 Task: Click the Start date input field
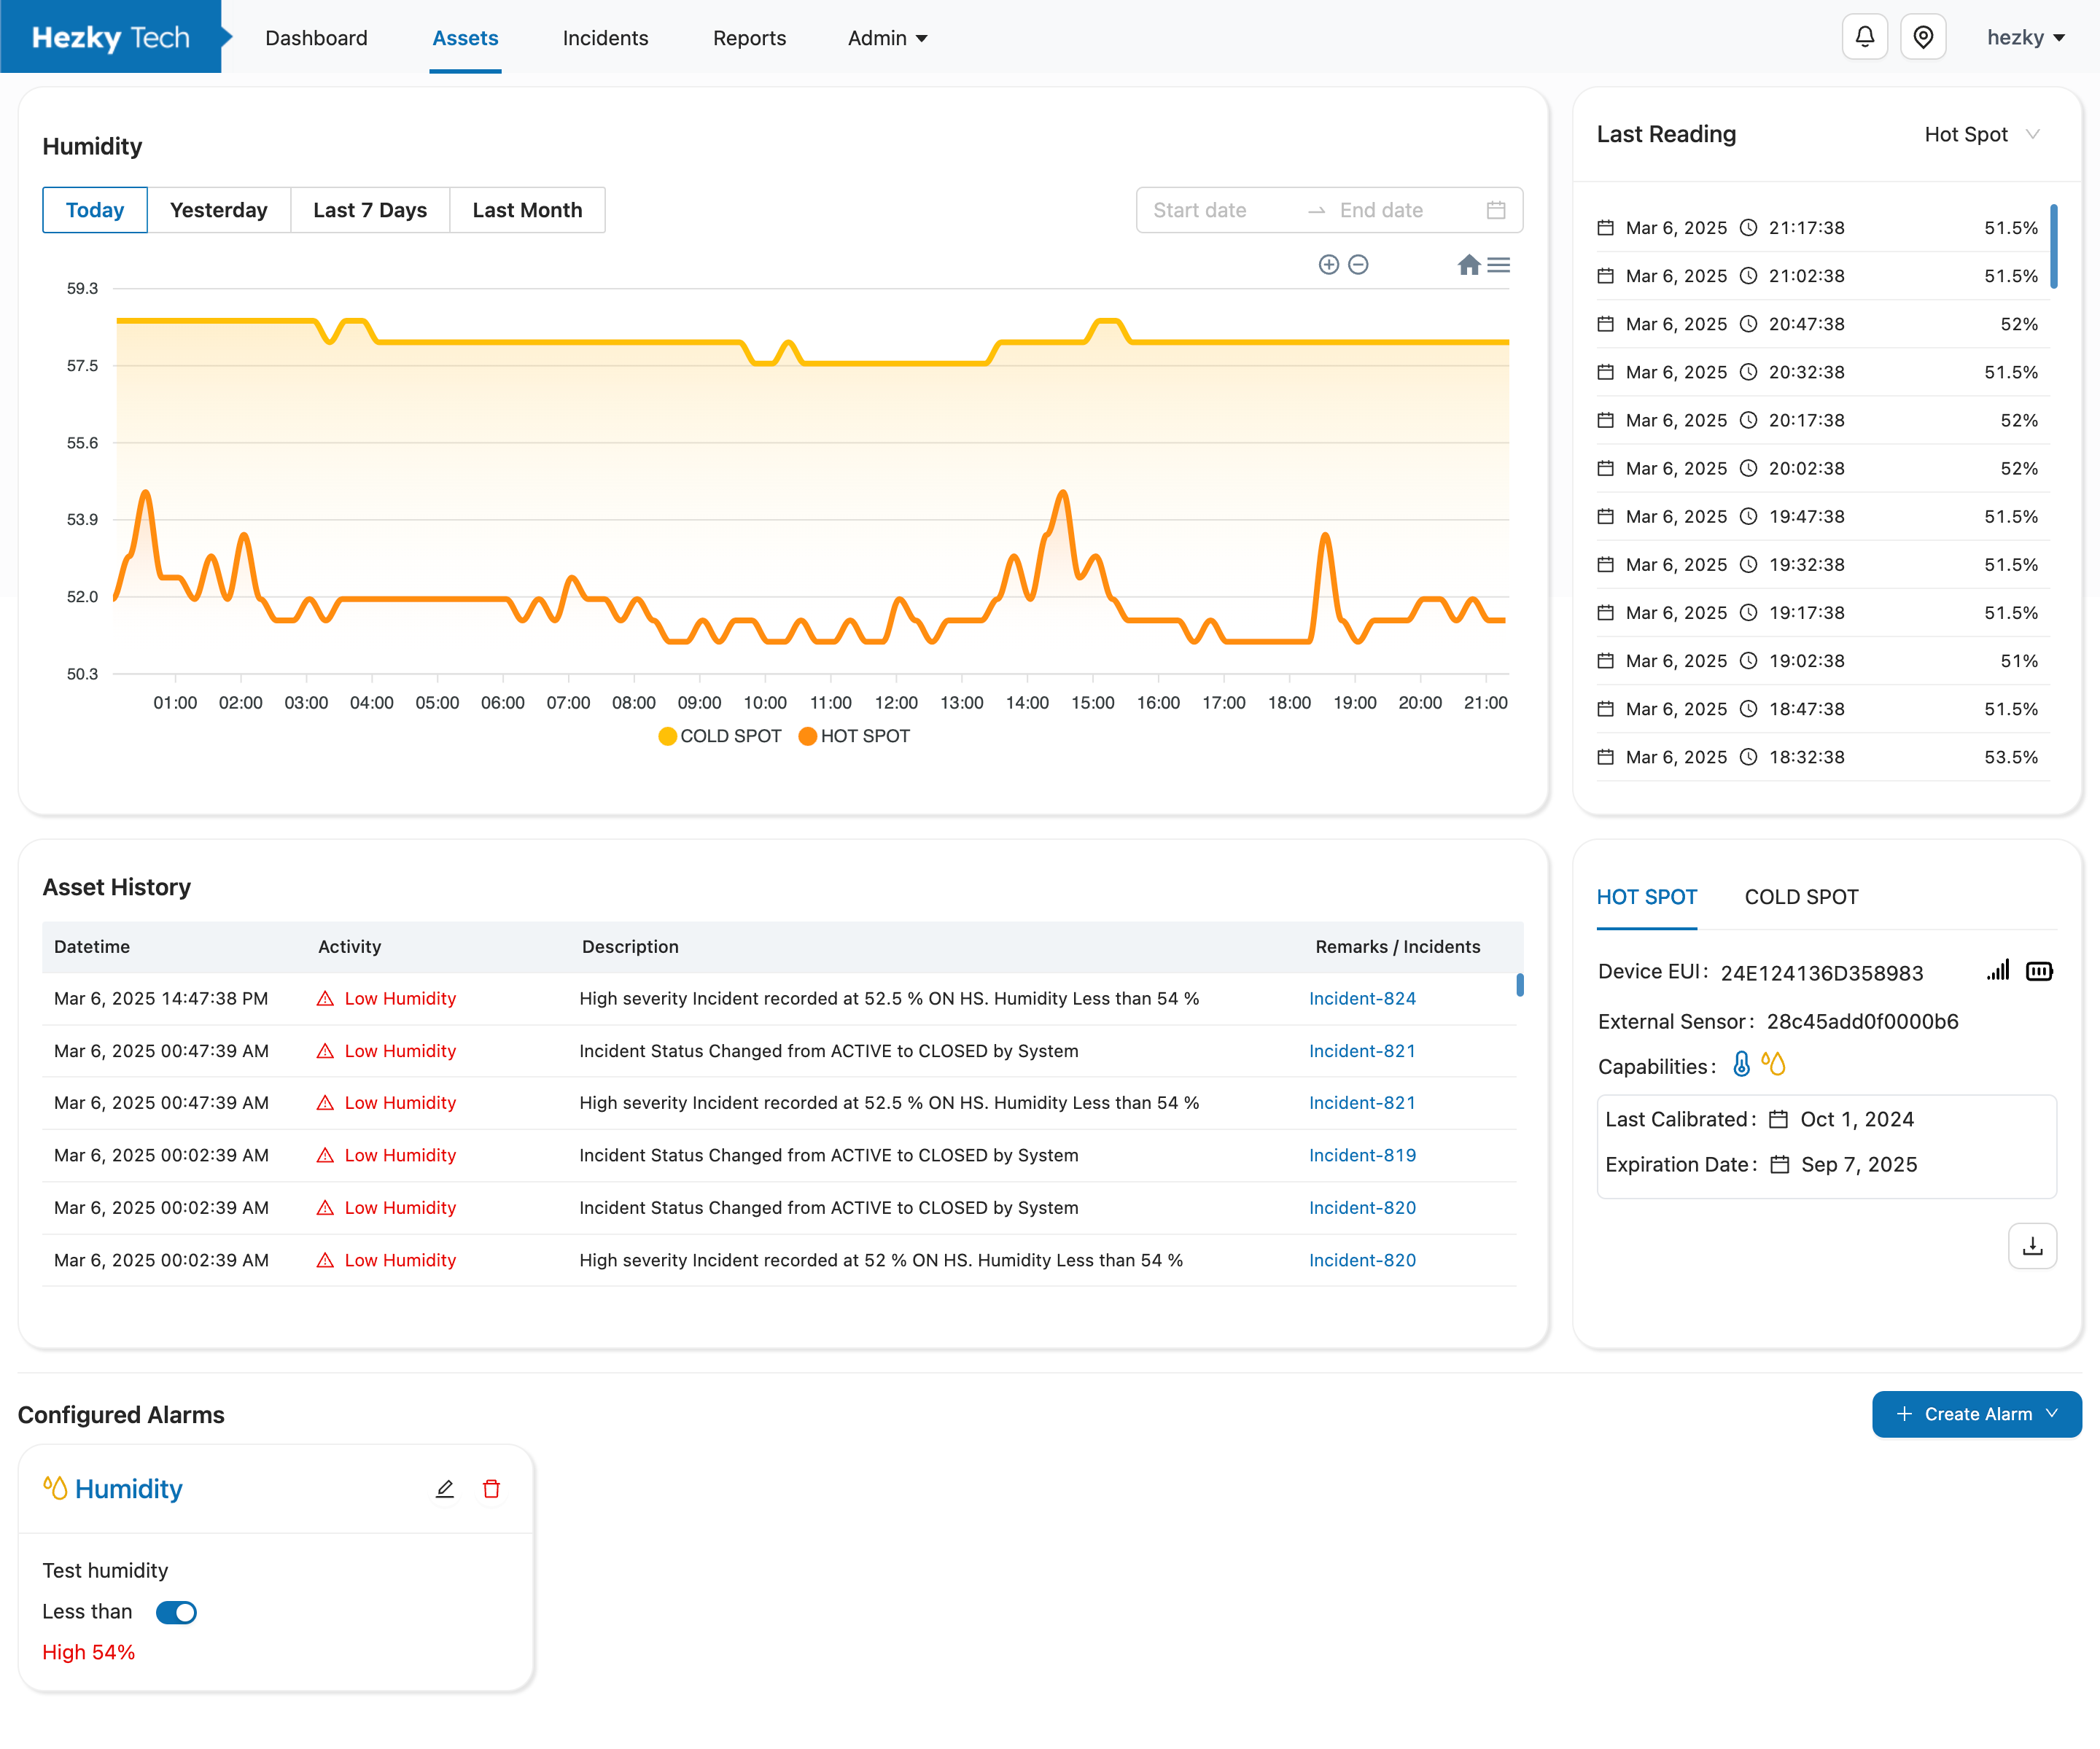[1200, 210]
